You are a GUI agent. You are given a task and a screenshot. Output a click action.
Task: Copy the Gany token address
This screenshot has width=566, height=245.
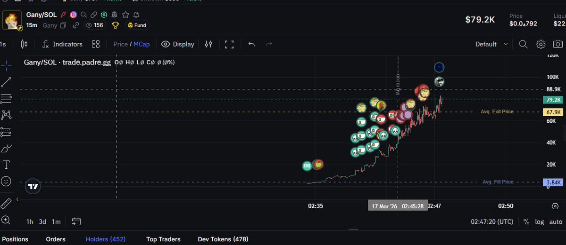pyautogui.click(x=63, y=25)
